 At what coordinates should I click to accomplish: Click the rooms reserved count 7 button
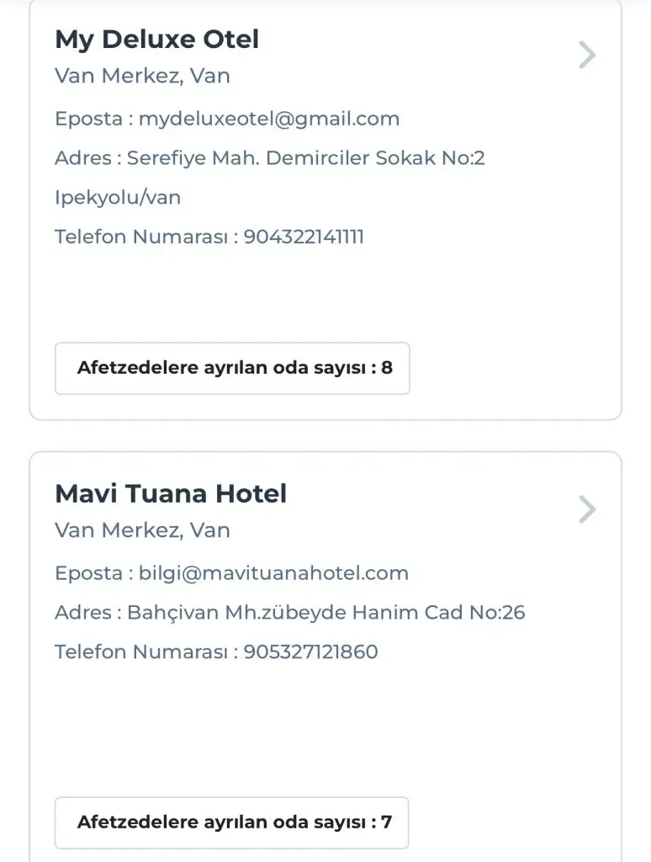coord(232,822)
